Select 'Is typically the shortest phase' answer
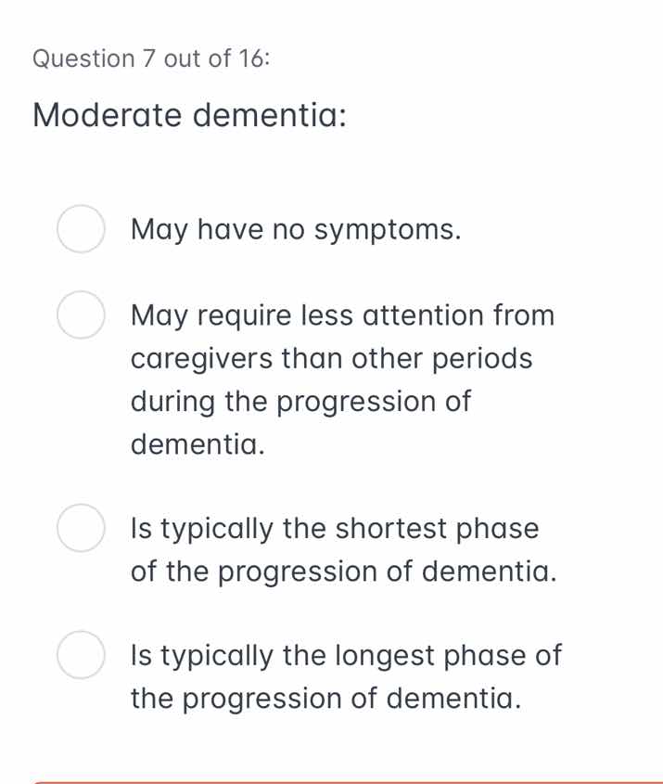This screenshot has height=784, width=663. click(x=81, y=529)
